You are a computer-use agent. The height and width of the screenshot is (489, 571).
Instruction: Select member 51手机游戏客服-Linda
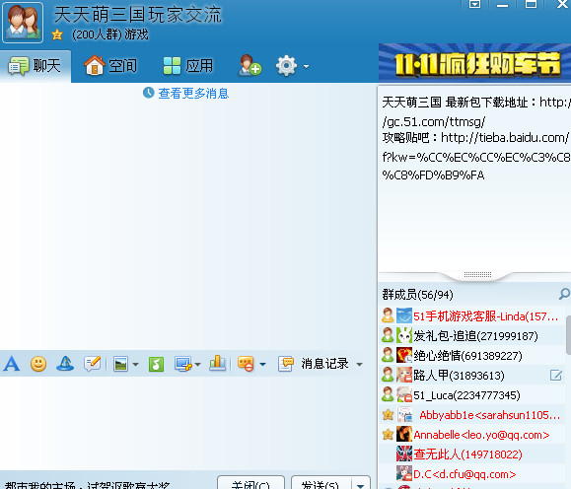(472, 316)
